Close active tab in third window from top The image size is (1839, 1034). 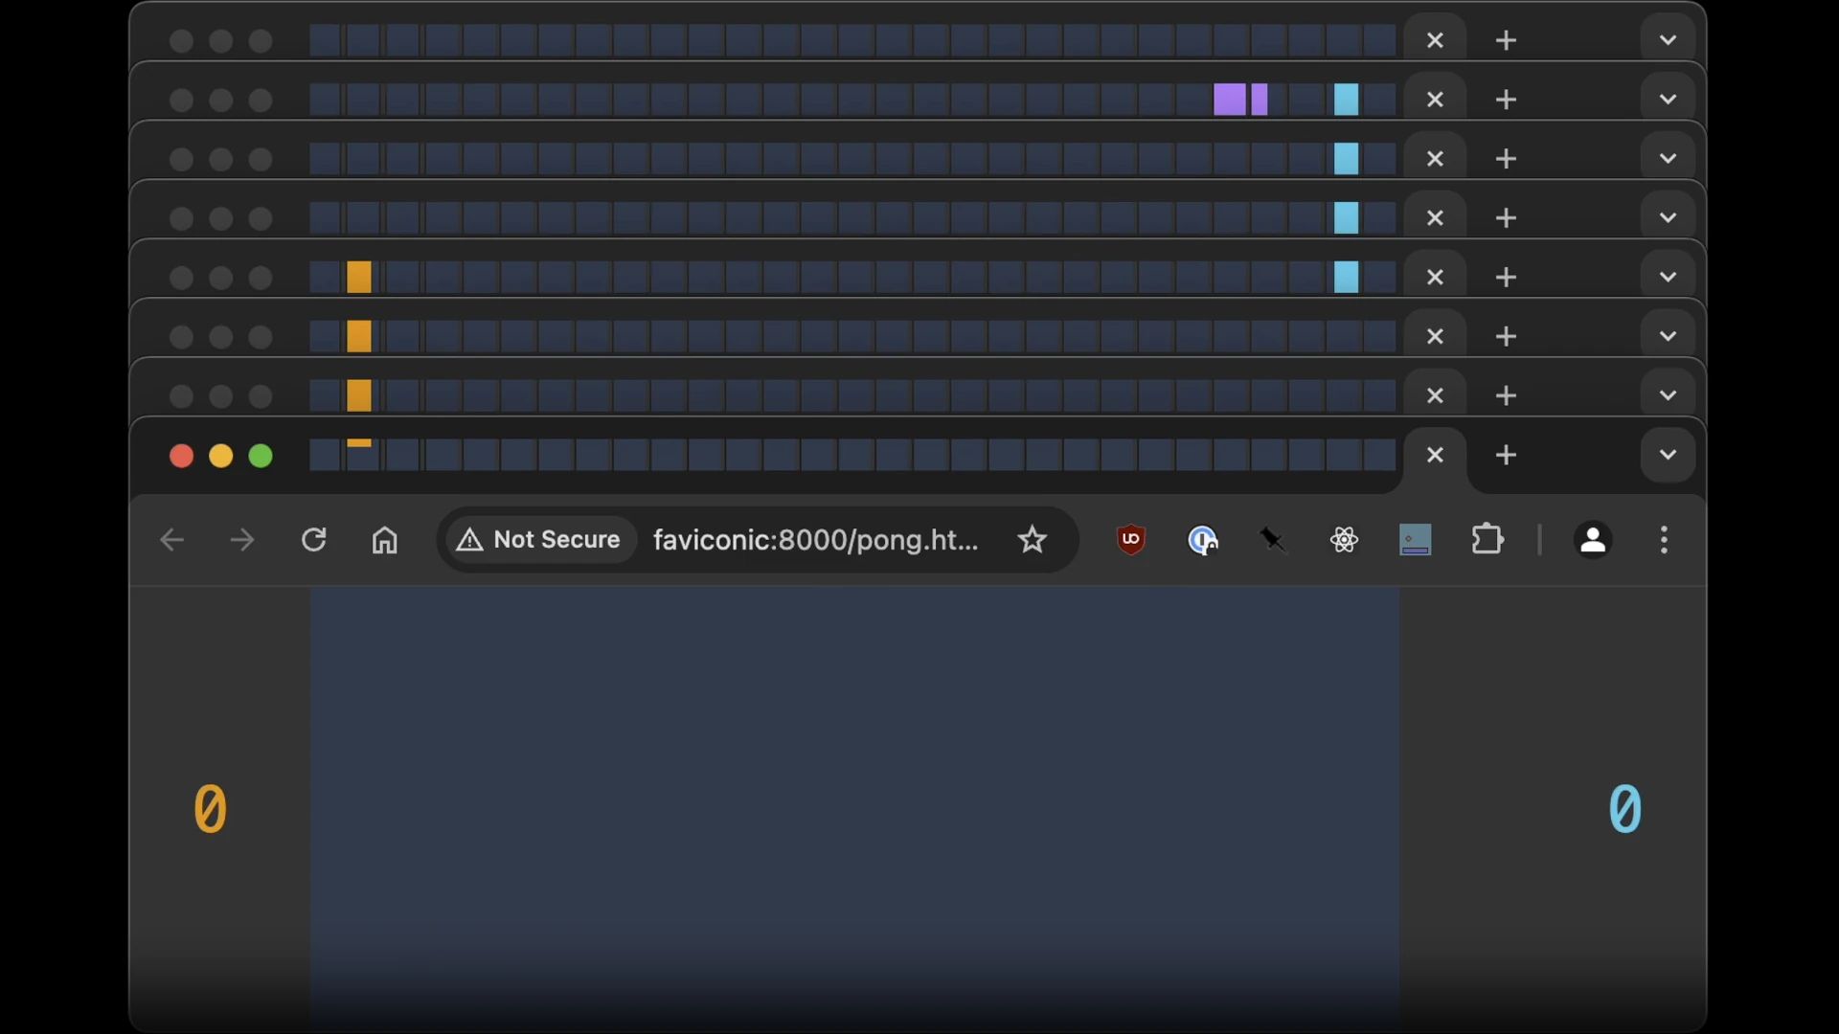1435,159
